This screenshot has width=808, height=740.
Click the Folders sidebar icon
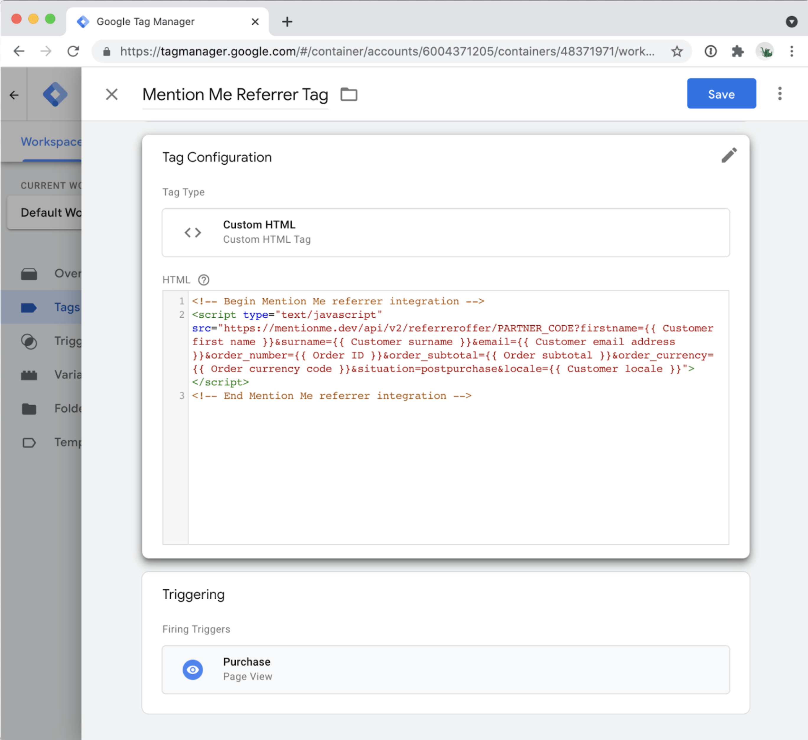coord(29,409)
